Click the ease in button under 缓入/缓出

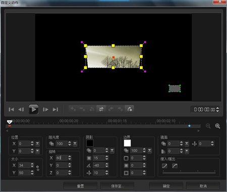164,166
